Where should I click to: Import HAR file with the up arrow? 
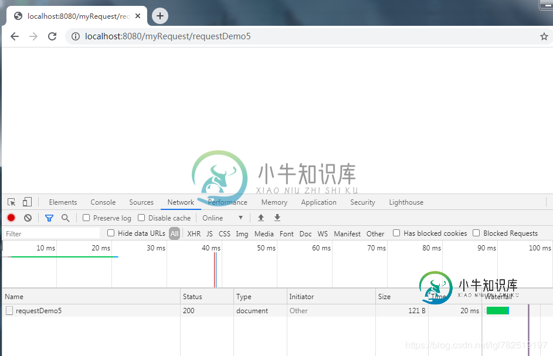pos(261,218)
